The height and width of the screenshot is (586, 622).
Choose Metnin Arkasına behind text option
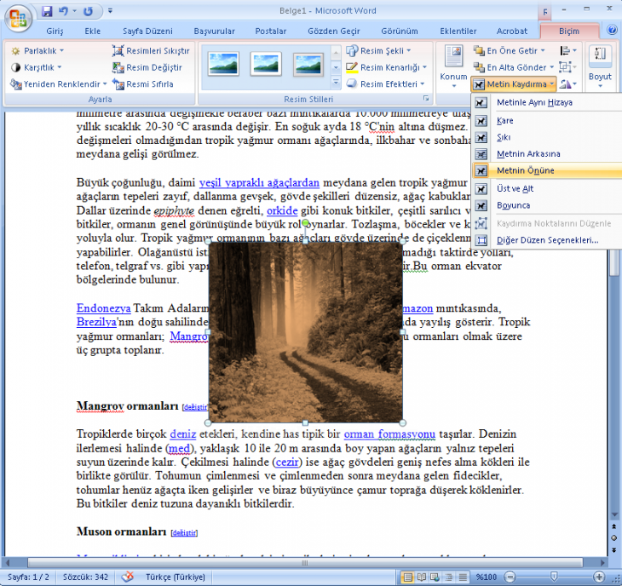pos(547,154)
